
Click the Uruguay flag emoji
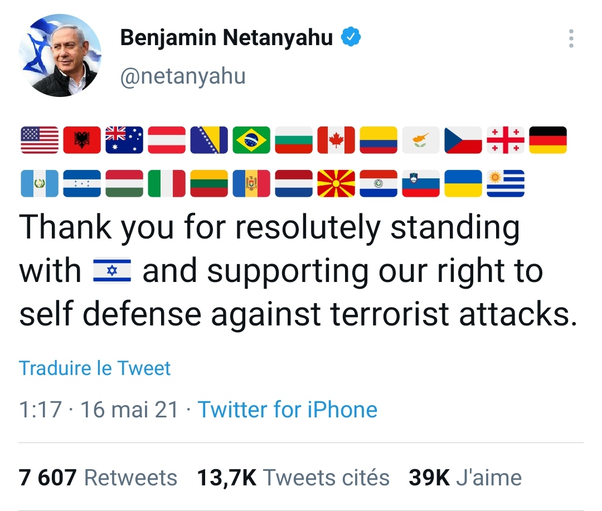point(506,183)
